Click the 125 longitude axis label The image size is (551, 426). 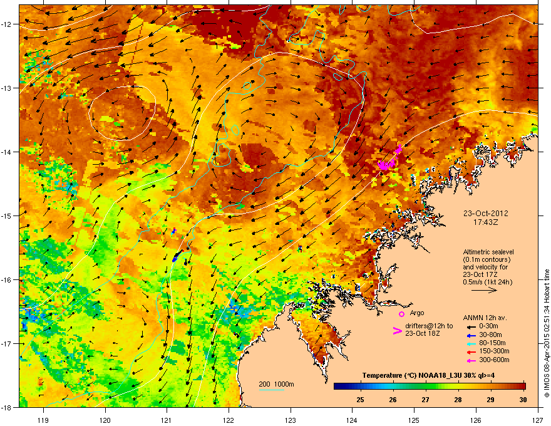pos(414,420)
